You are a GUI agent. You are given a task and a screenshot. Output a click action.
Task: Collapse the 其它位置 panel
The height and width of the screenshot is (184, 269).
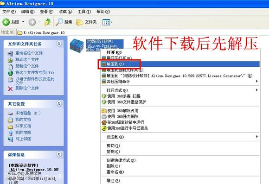(x=59, y=103)
